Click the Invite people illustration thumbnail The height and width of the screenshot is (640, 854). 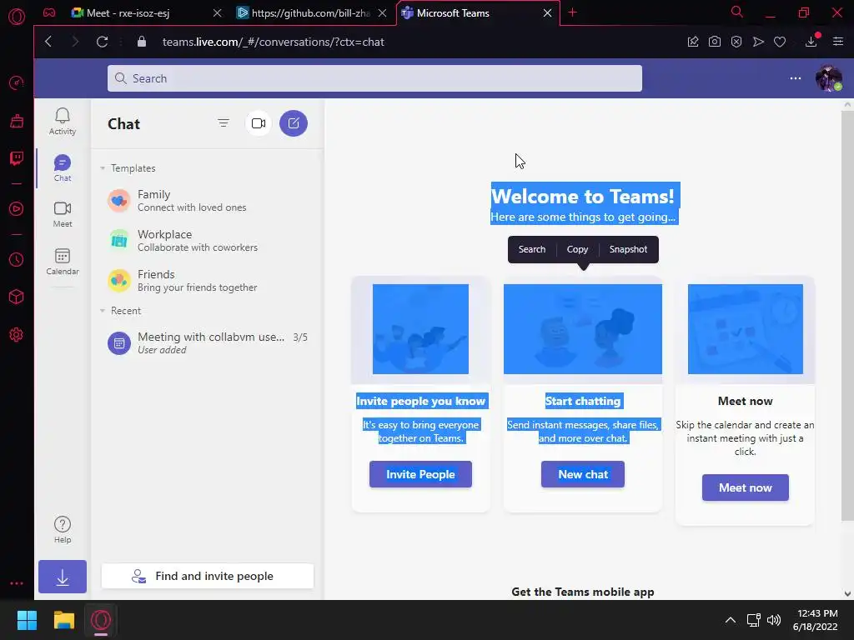[420, 329]
